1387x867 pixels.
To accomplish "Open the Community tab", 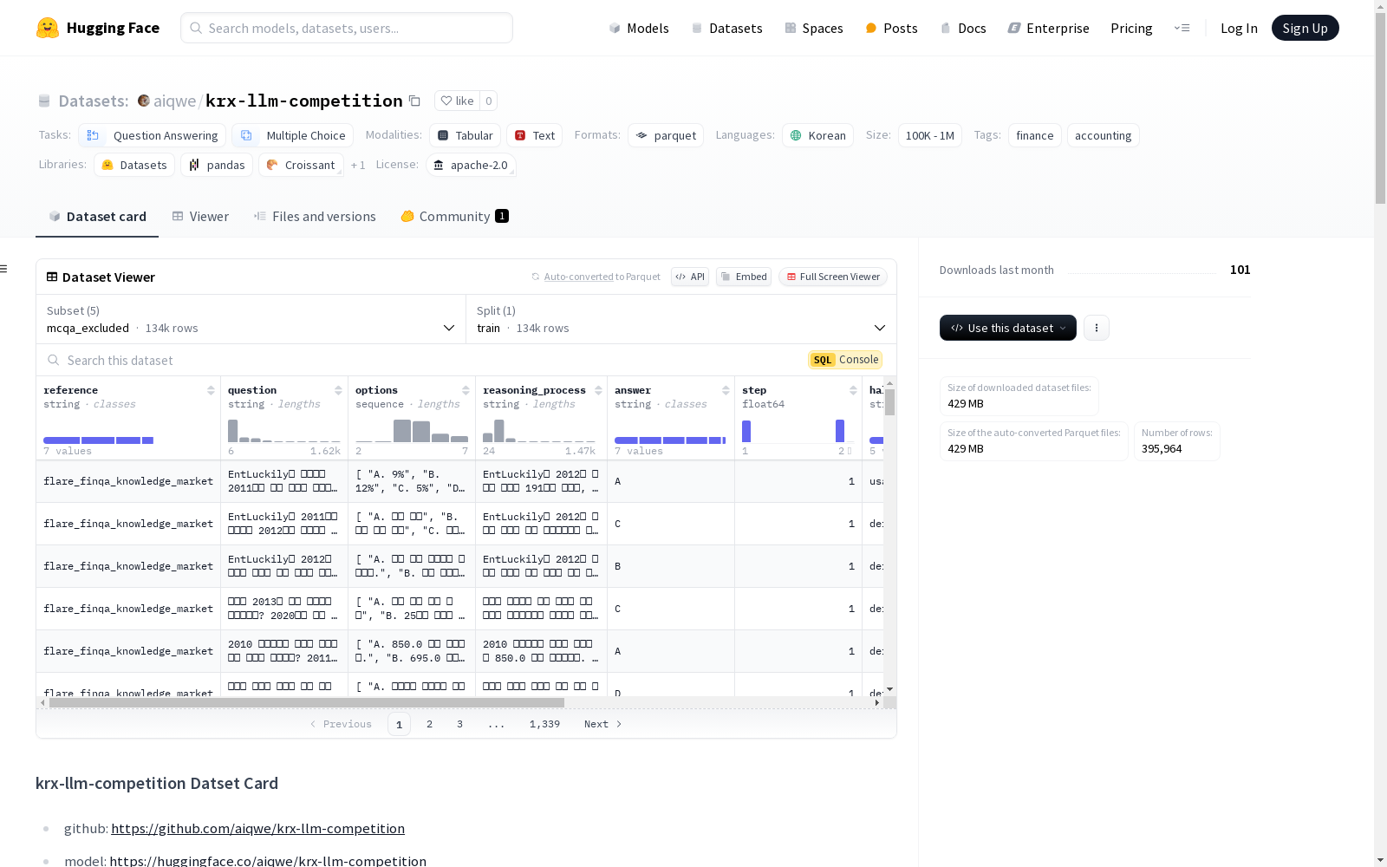I will click(454, 217).
